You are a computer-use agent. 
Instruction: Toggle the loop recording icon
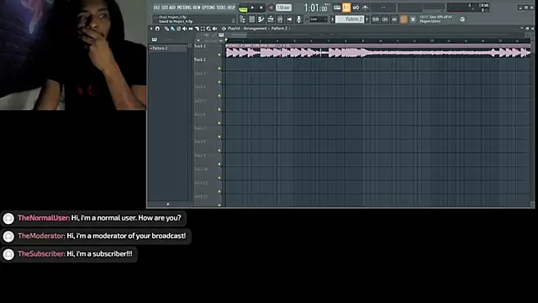click(x=356, y=8)
